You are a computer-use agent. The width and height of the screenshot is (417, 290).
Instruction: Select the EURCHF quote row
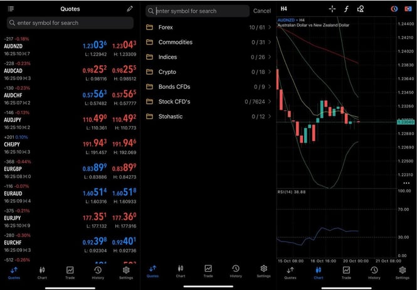coord(70,243)
